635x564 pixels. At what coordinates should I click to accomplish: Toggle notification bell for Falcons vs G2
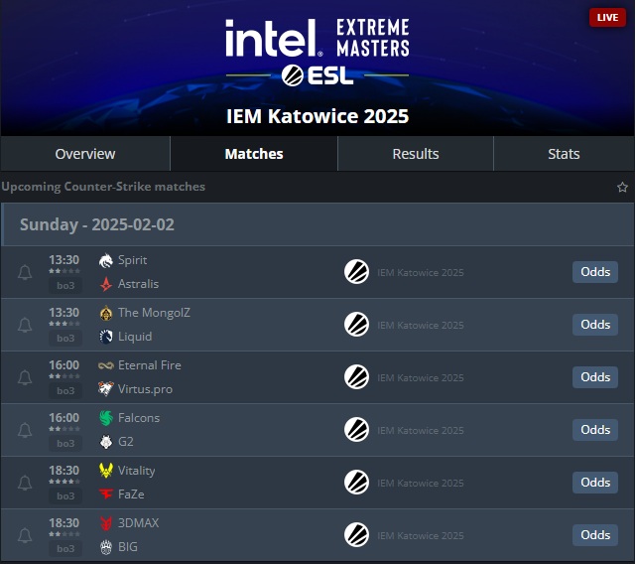click(25, 430)
